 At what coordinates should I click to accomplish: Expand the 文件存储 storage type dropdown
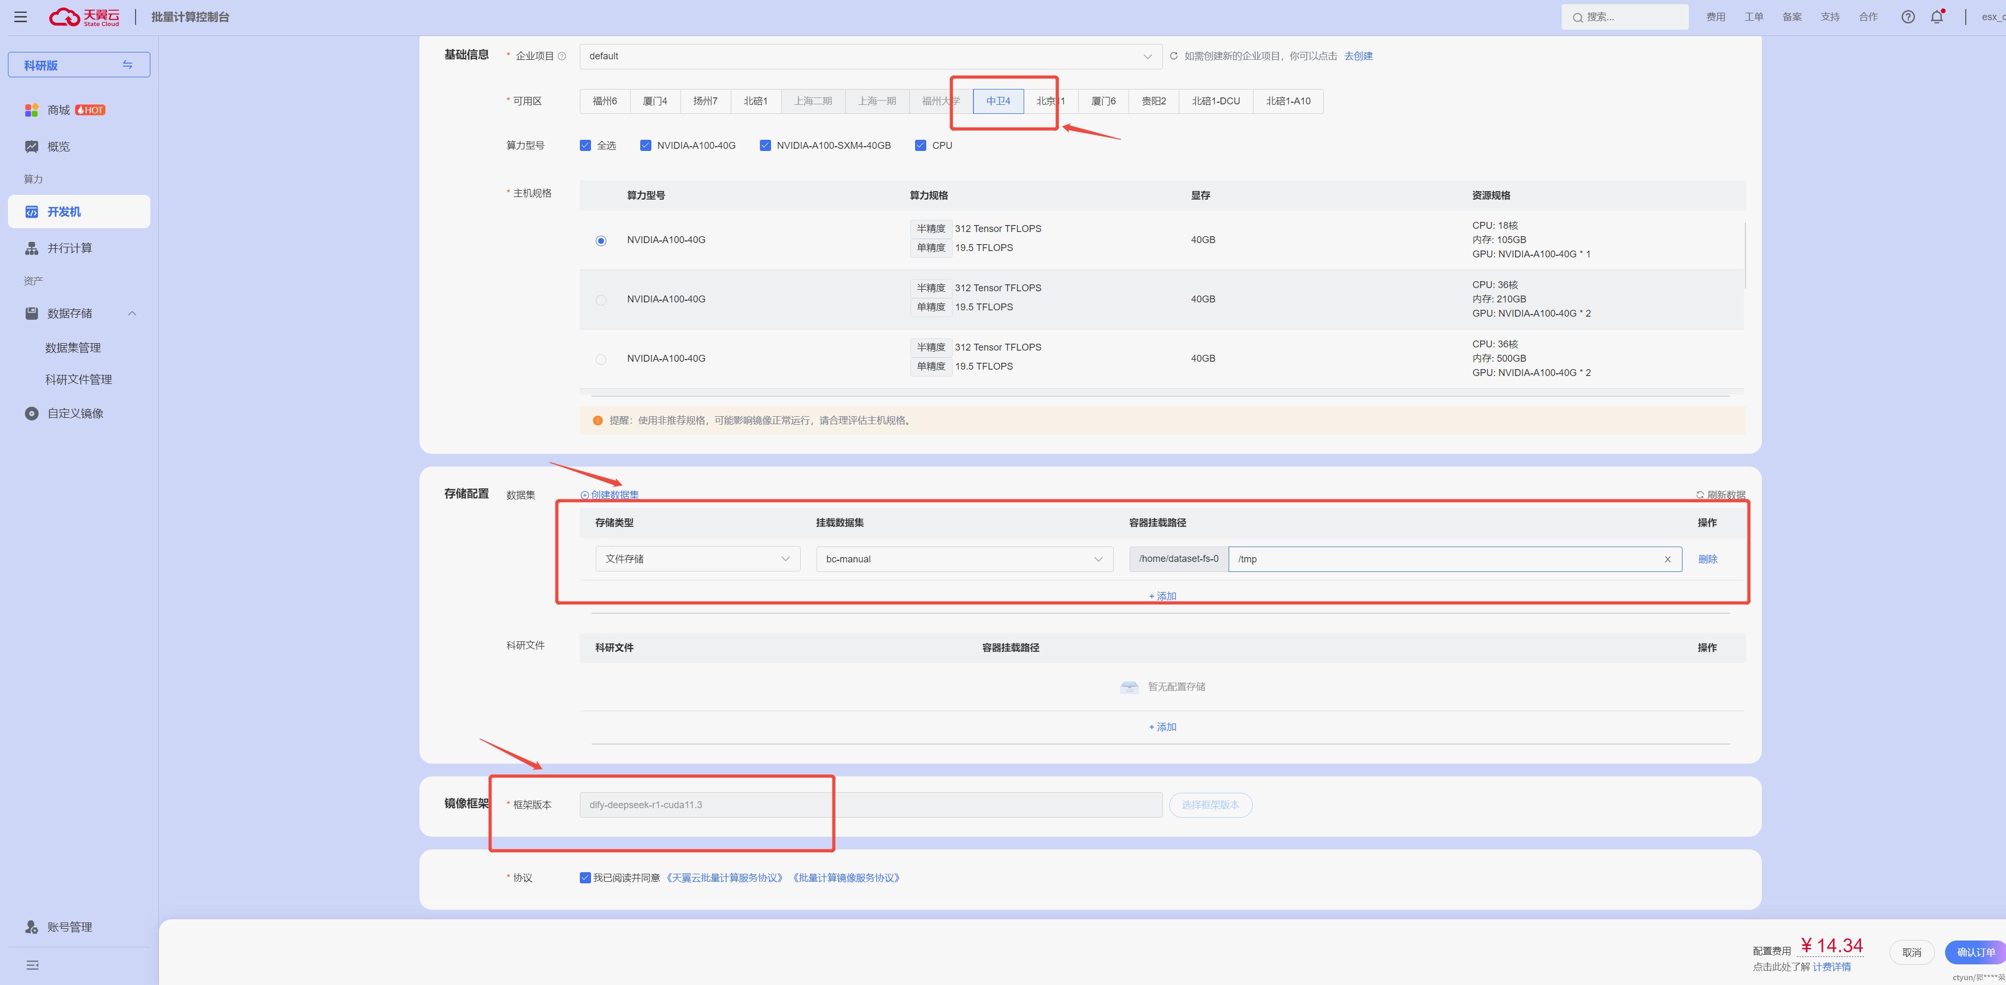pyautogui.click(x=697, y=559)
